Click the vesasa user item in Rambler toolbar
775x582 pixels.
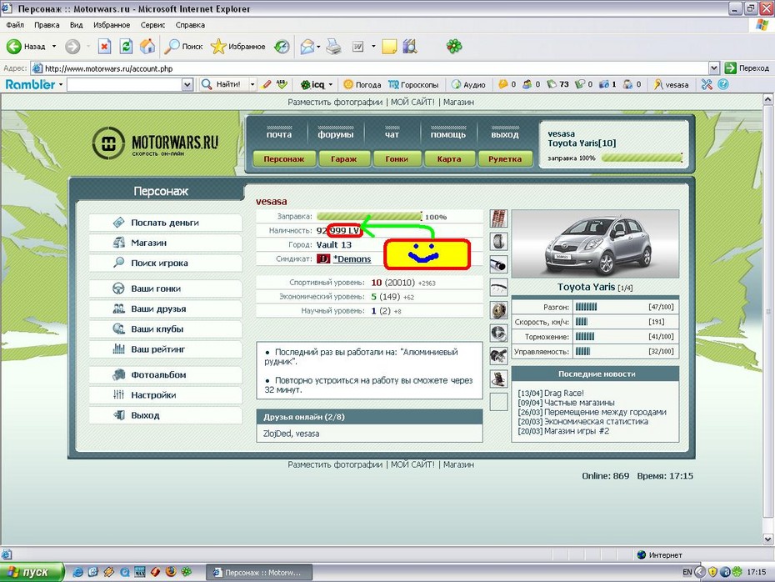pyautogui.click(x=671, y=84)
